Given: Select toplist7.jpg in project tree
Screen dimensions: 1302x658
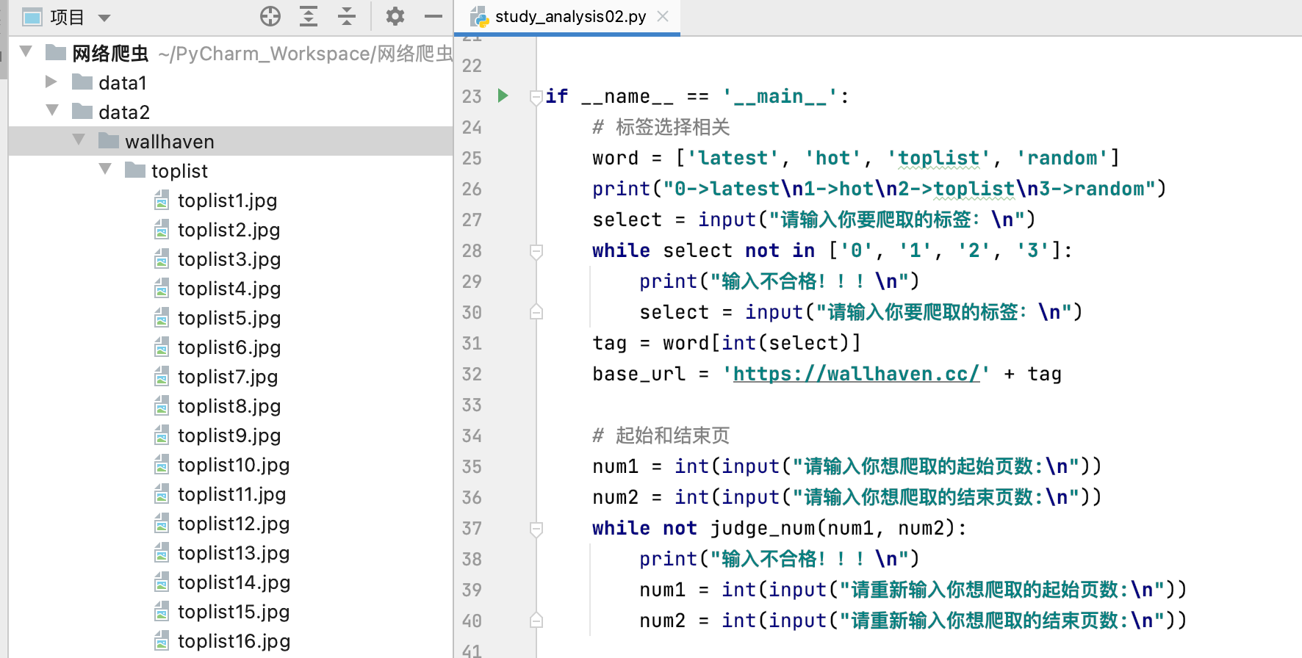Looking at the screenshot, I should [x=228, y=377].
